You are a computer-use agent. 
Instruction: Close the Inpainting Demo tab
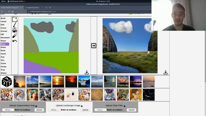coord(46,8)
